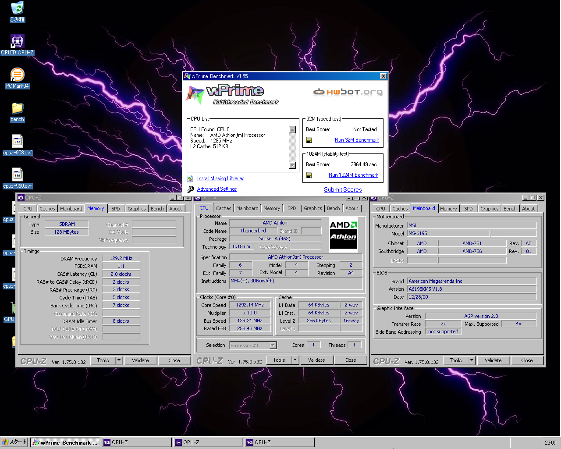Click scroll down arrow in CPU List

tap(292, 165)
